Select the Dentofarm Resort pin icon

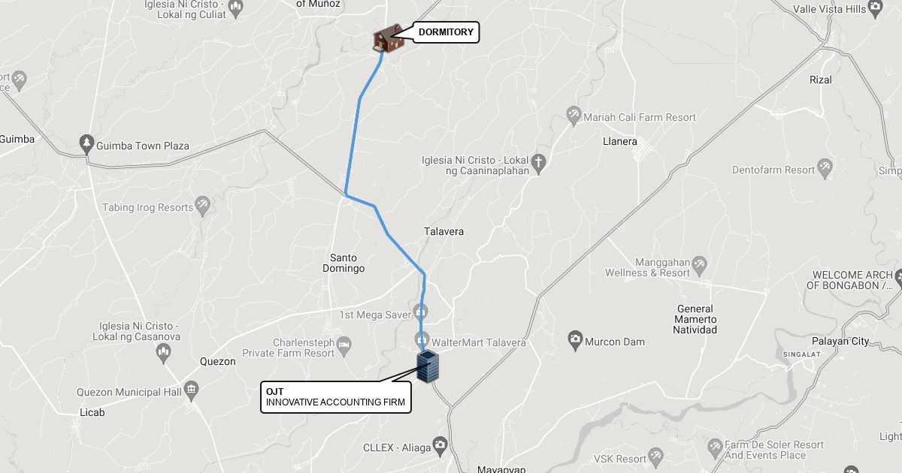(x=825, y=167)
